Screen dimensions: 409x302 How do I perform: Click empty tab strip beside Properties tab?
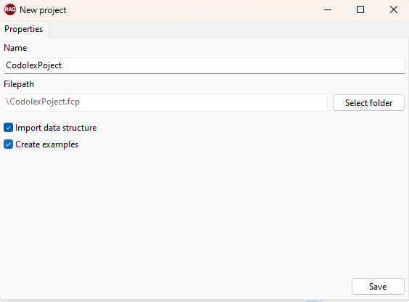point(228,29)
